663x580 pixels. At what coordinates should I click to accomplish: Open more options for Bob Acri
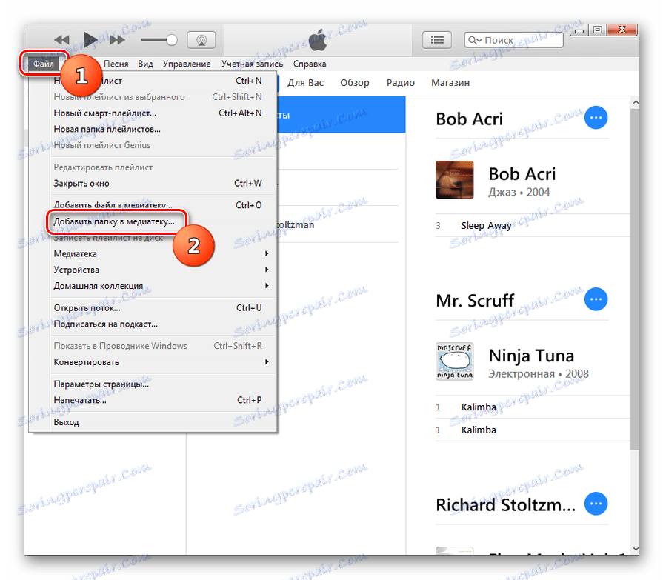click(596, 118)
